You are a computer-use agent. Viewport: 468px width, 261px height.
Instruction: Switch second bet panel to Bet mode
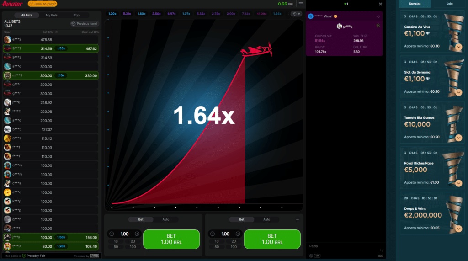[x=242, y=219]
